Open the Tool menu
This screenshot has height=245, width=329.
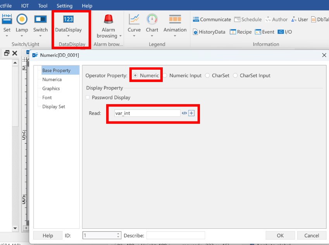point(43,6)
